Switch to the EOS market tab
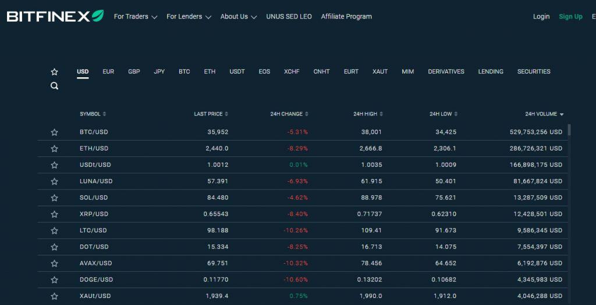 (x=265, y=71)
